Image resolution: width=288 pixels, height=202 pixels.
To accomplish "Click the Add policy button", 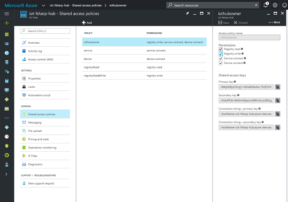I will (x=87, y=22).
